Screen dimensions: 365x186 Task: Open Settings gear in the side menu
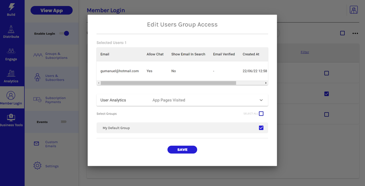click(x=37, y=166)
